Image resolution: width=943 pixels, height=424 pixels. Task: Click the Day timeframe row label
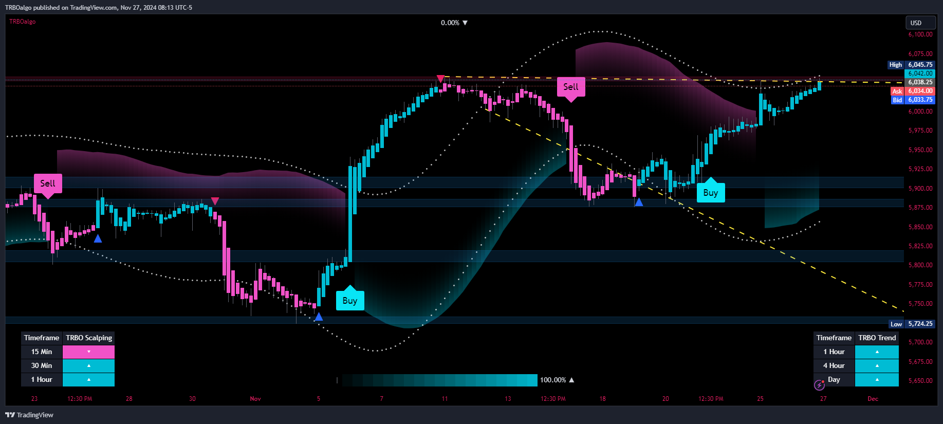834,380
